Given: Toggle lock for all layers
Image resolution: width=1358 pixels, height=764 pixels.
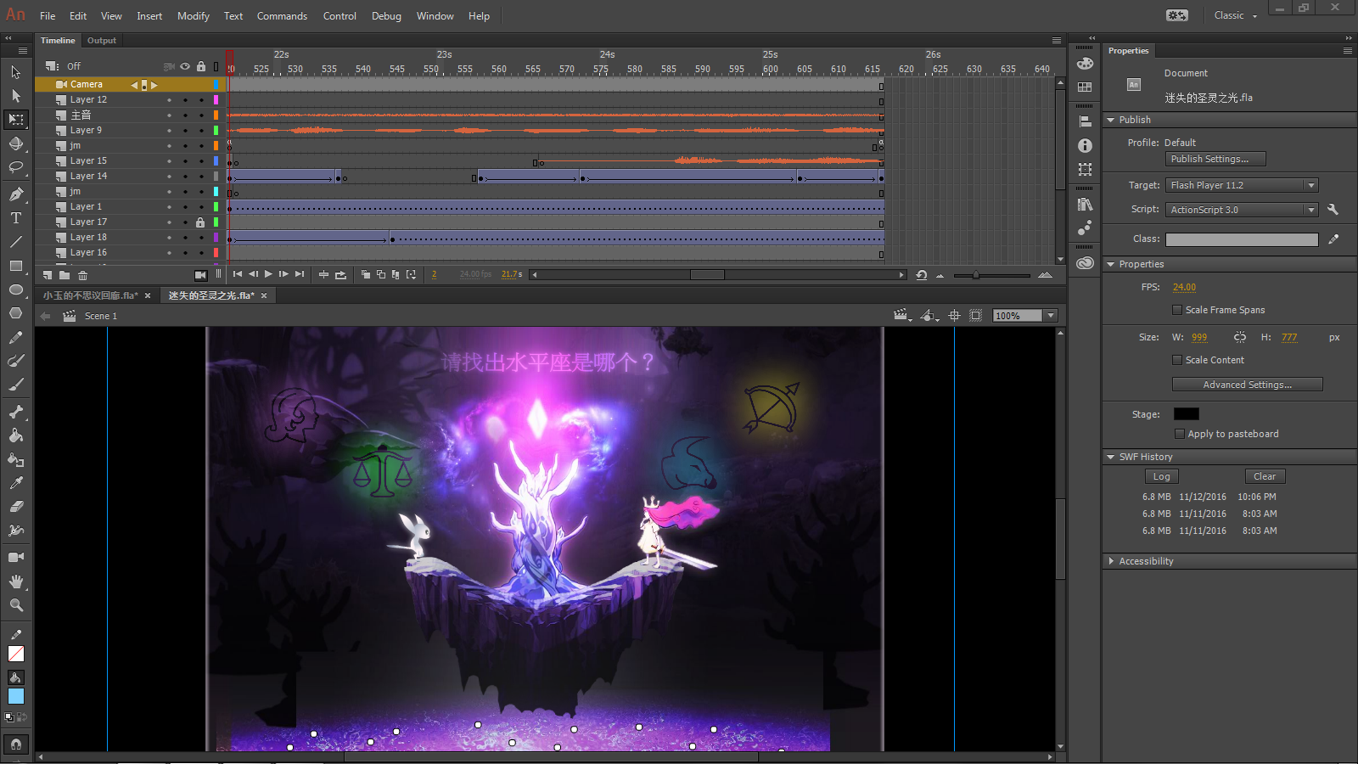Looking at the screenshot, I should (200, 66).
